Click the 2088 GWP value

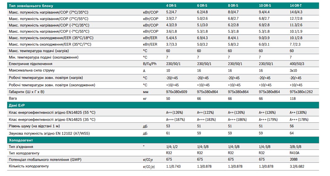pyautogui.click(x=294, y=160)
